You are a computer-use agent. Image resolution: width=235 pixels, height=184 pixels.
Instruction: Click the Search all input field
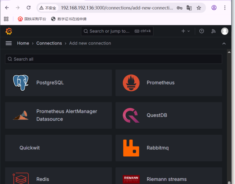[113, 59]
